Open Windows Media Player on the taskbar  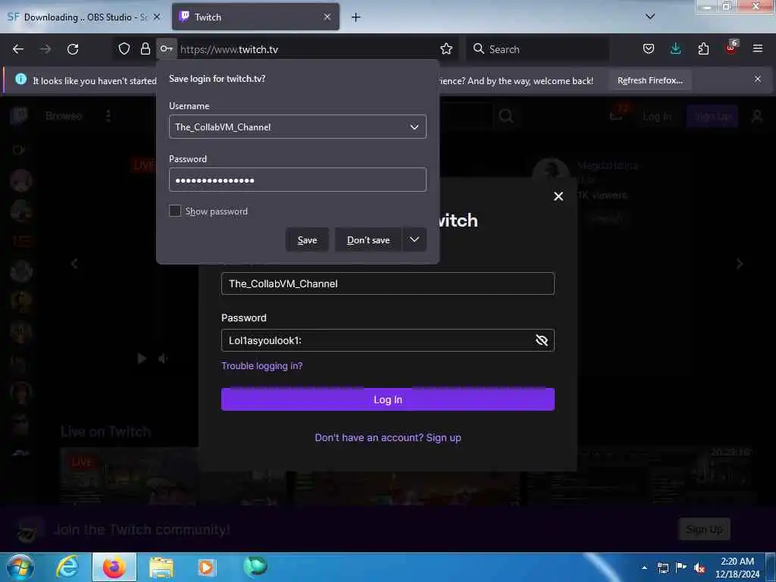(206, 567)
